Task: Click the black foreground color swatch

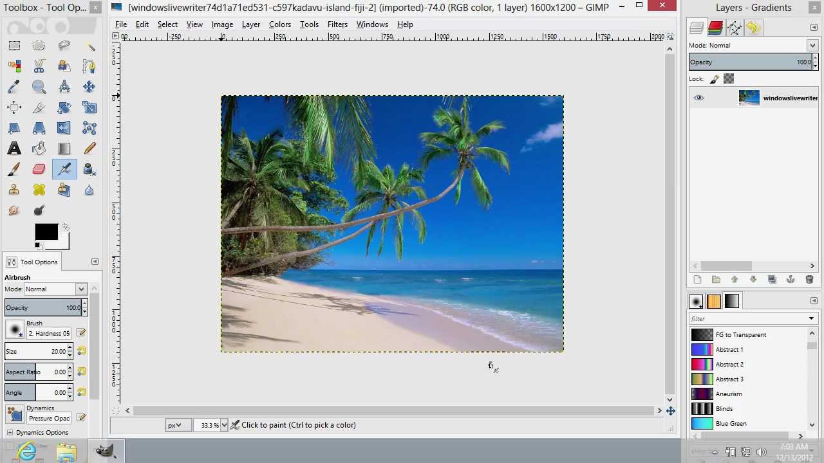Action: (46, 233)
